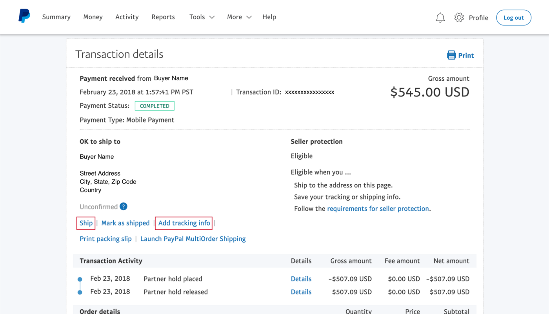
Task: Go to the Summary page
Action: pyautogui.click(x=56, y=17)
